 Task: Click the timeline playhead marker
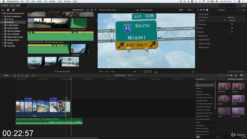tap(71, 79)
